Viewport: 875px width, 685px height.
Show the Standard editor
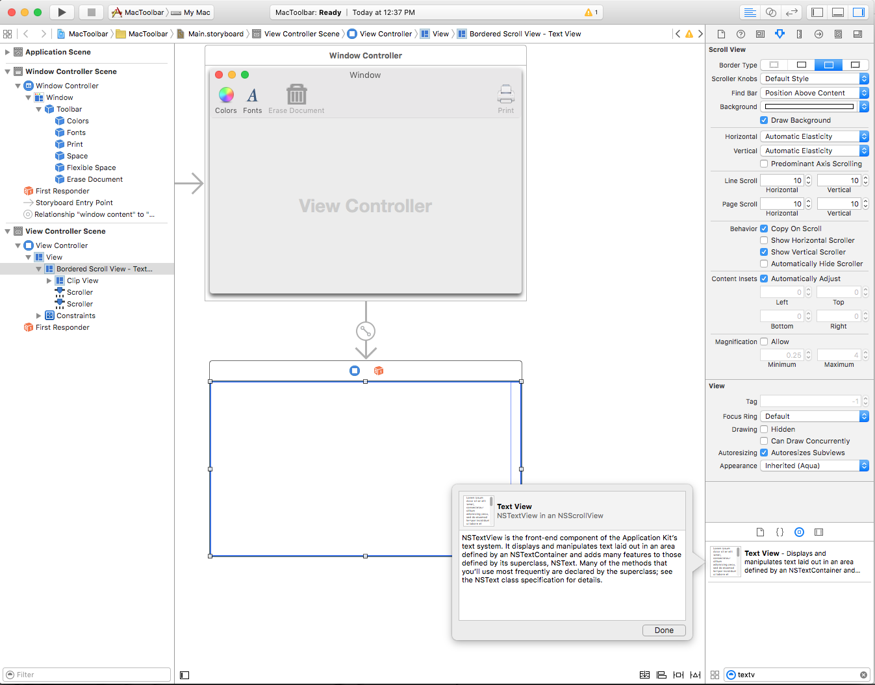[750, 12]
